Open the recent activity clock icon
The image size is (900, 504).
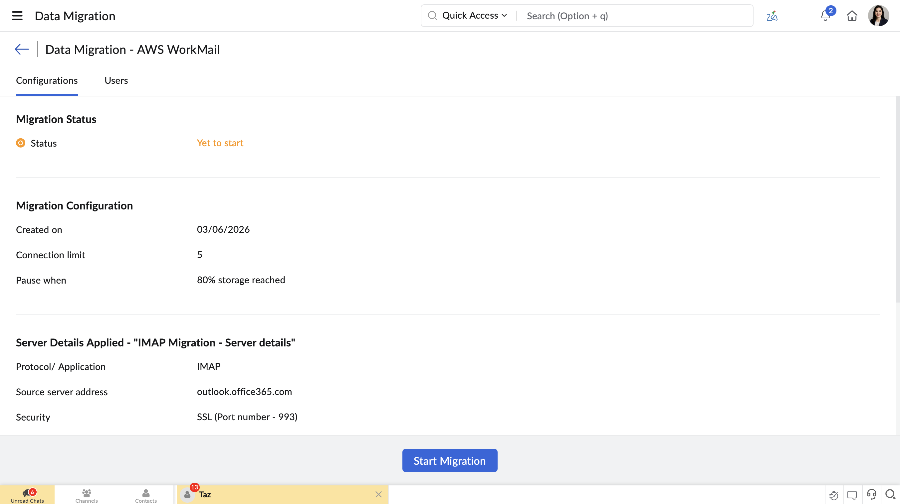coord(834,495)
